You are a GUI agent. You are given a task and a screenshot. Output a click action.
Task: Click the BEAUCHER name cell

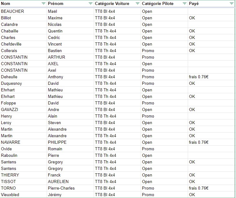[x=23, y=11]
